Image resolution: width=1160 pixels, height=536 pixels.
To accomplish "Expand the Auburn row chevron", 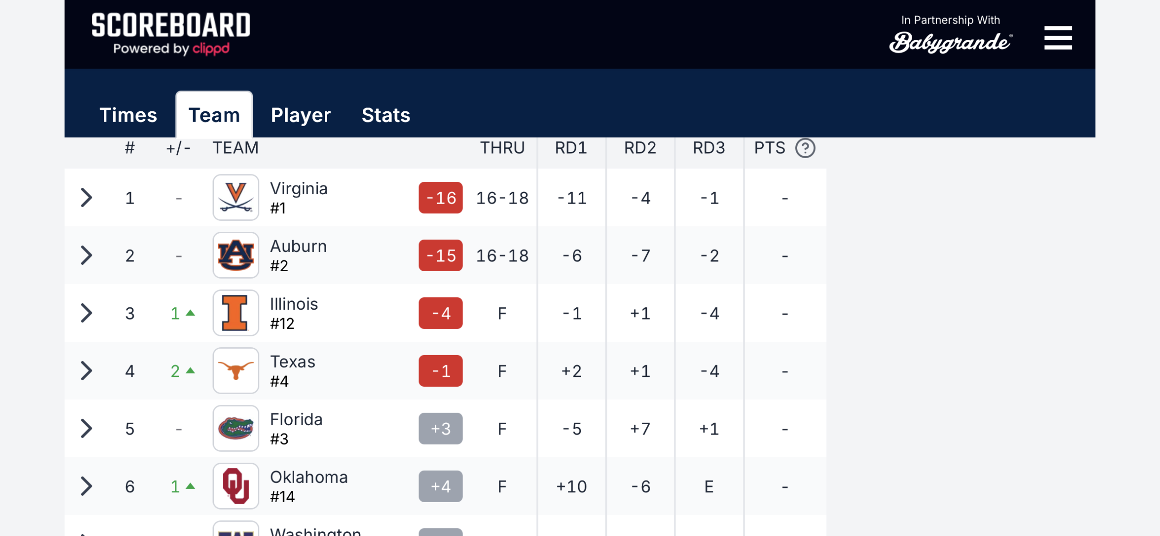I will click(86, 255).
